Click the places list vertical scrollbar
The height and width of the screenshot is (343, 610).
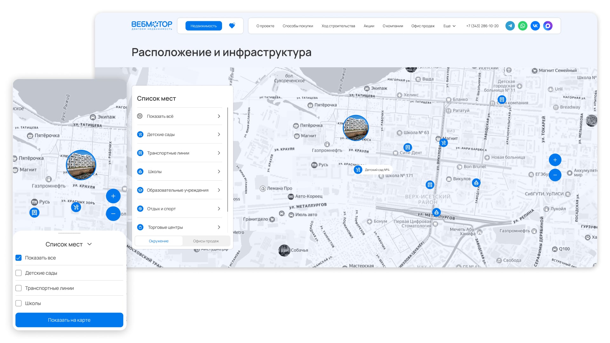[x=228, y=160]
